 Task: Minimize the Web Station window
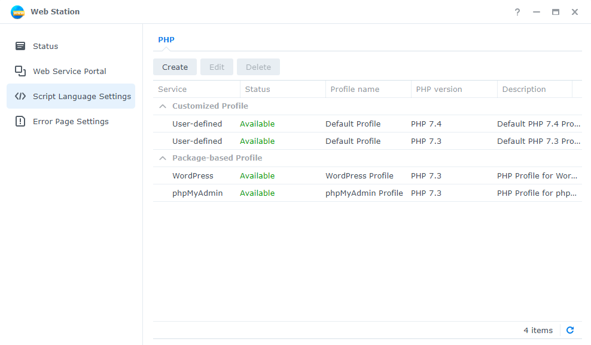(x=537, y=12)
